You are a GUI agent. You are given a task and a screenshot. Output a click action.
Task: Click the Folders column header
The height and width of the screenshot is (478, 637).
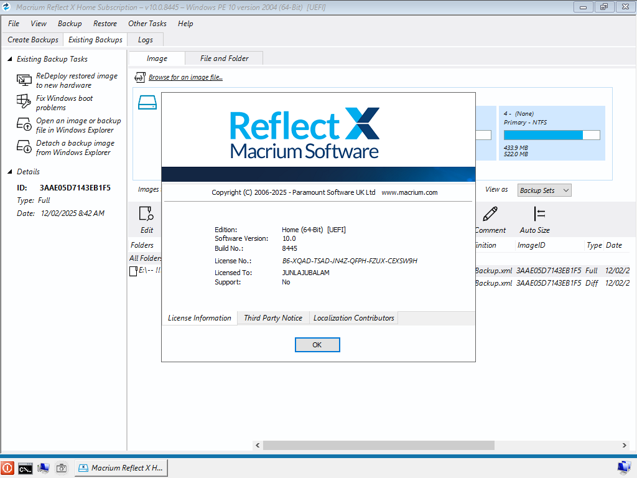[142, 245]
